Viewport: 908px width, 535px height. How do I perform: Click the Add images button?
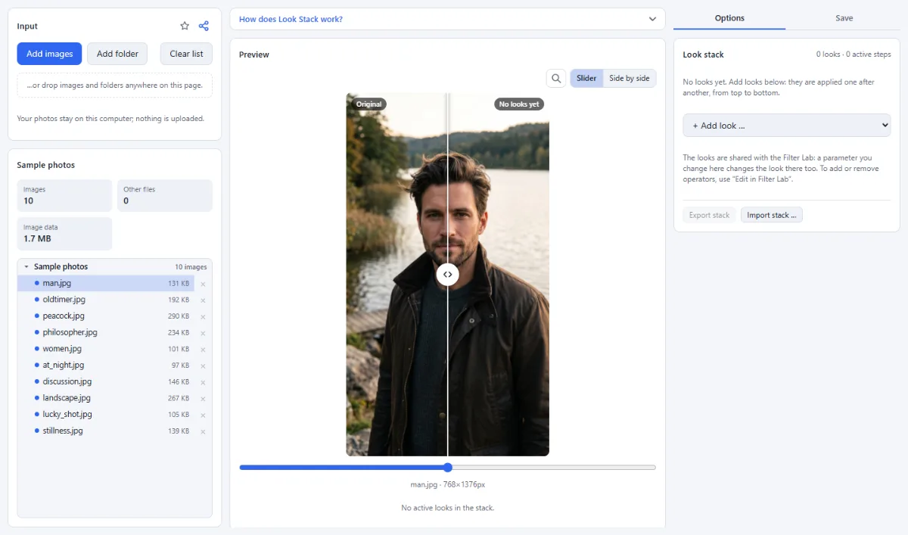point(50,54)
